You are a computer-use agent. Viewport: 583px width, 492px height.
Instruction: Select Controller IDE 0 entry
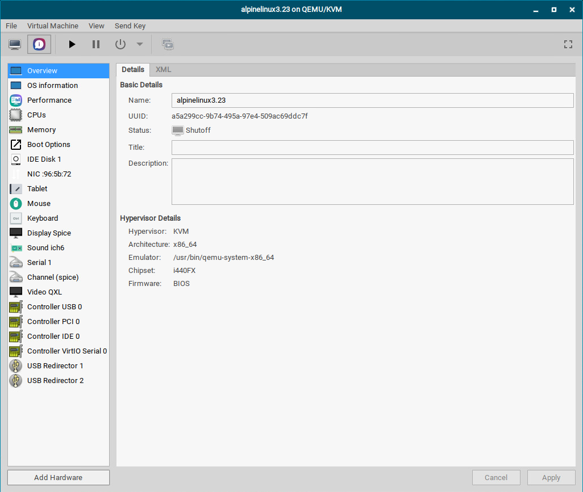tap(59, 337)
